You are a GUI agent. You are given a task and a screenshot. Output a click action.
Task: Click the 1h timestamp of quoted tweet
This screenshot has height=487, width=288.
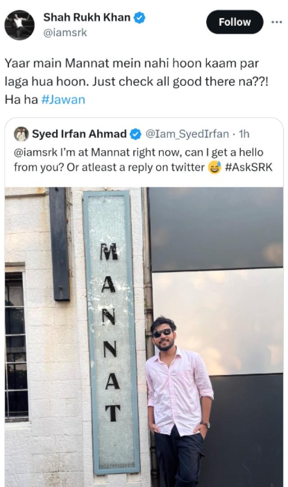pyautogui.click(x=244, y=134)
